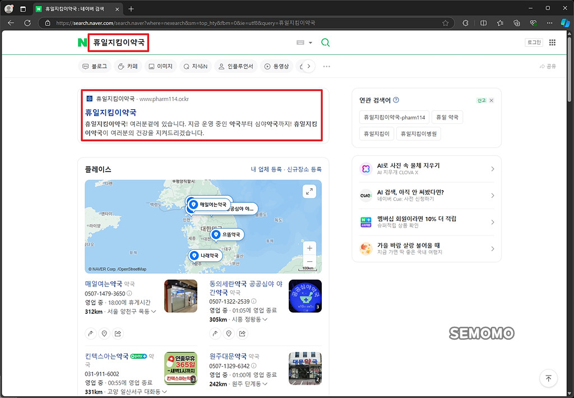
Task: Click 내 업체 등록 link
Action: point(266,169)
